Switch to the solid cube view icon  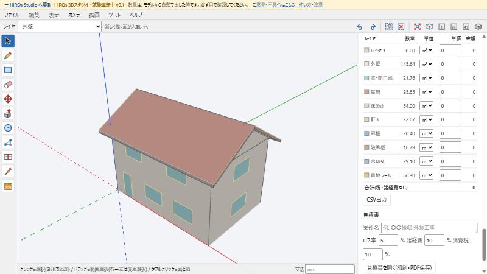pyautogui.click(x=478, y=27)
